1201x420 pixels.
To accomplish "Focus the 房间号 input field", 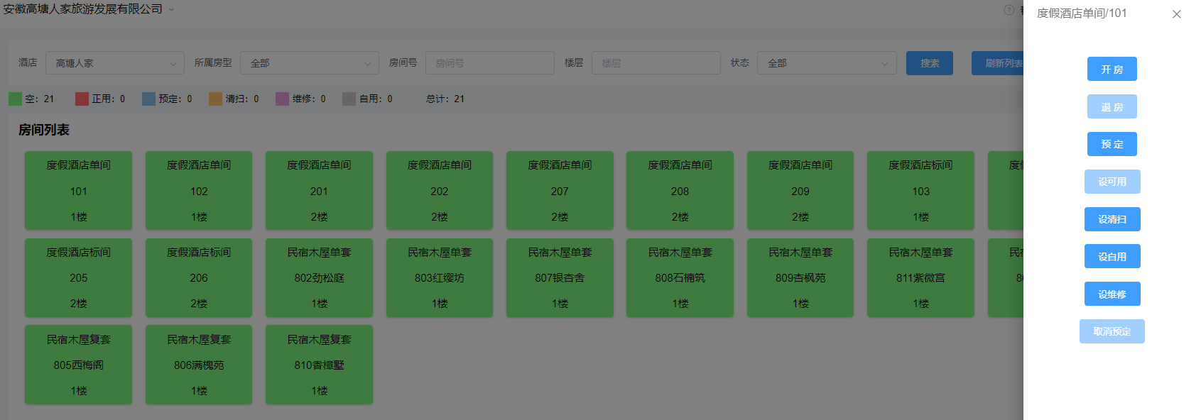I will click(x=489, y=63).
